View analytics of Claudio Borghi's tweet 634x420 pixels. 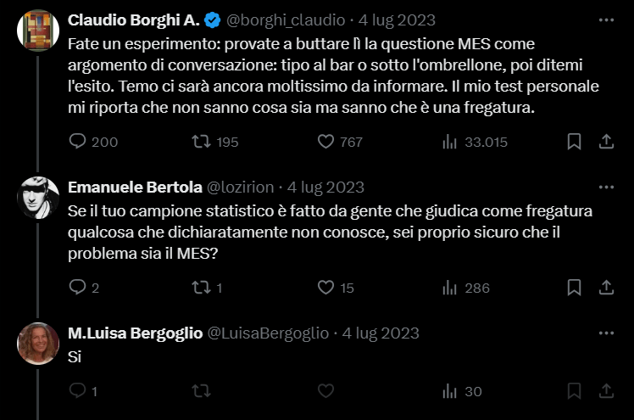(x=450, y=142)
